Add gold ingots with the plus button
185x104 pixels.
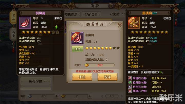tap(90, 96)
